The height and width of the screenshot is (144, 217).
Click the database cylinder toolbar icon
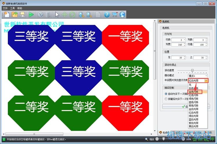click(x=48, y=14)
